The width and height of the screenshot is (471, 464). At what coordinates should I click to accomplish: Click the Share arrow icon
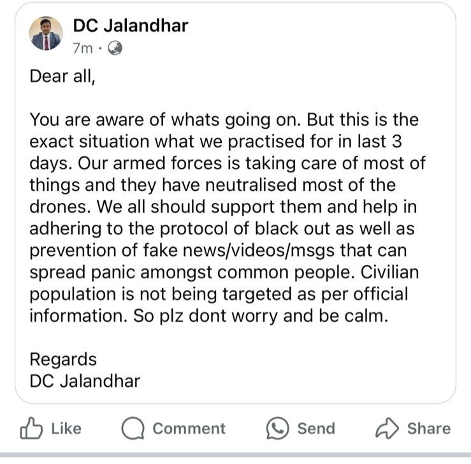click(386, 428)
